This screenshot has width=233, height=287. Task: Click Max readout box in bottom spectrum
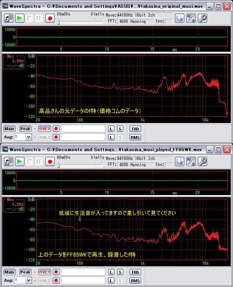click(x=14, y=205)
